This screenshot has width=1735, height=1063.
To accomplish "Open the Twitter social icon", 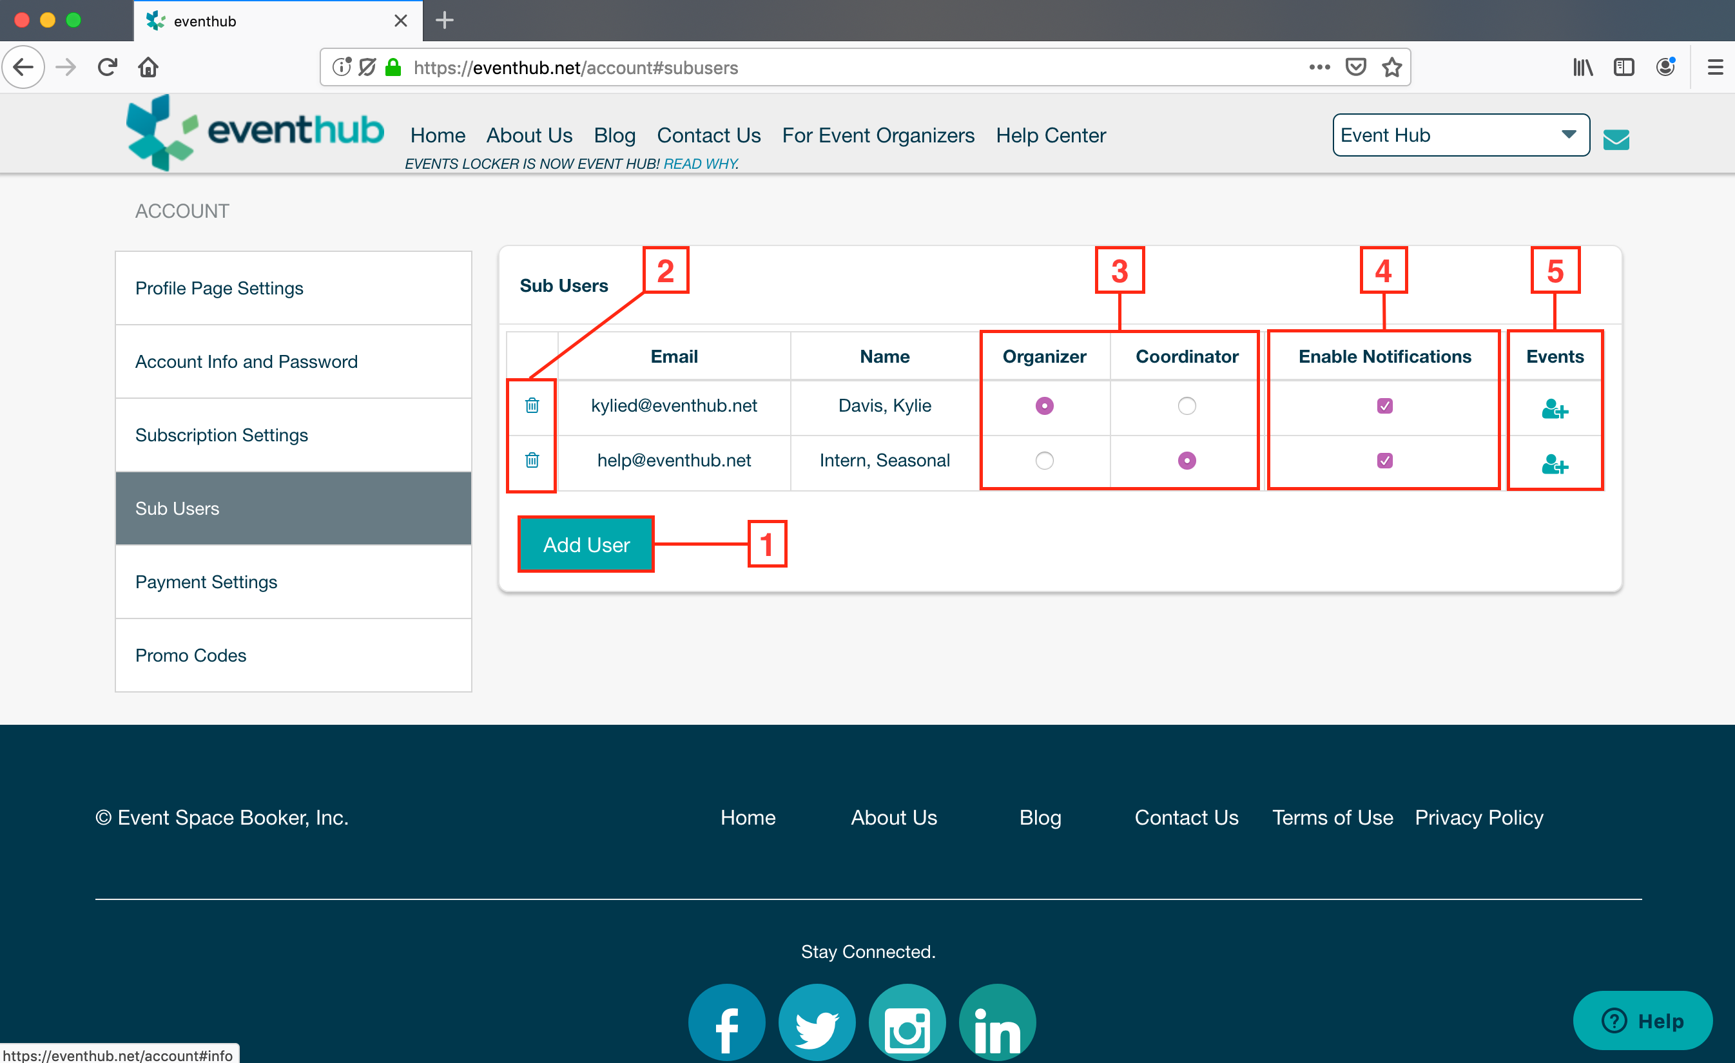I will [817, 1024].
